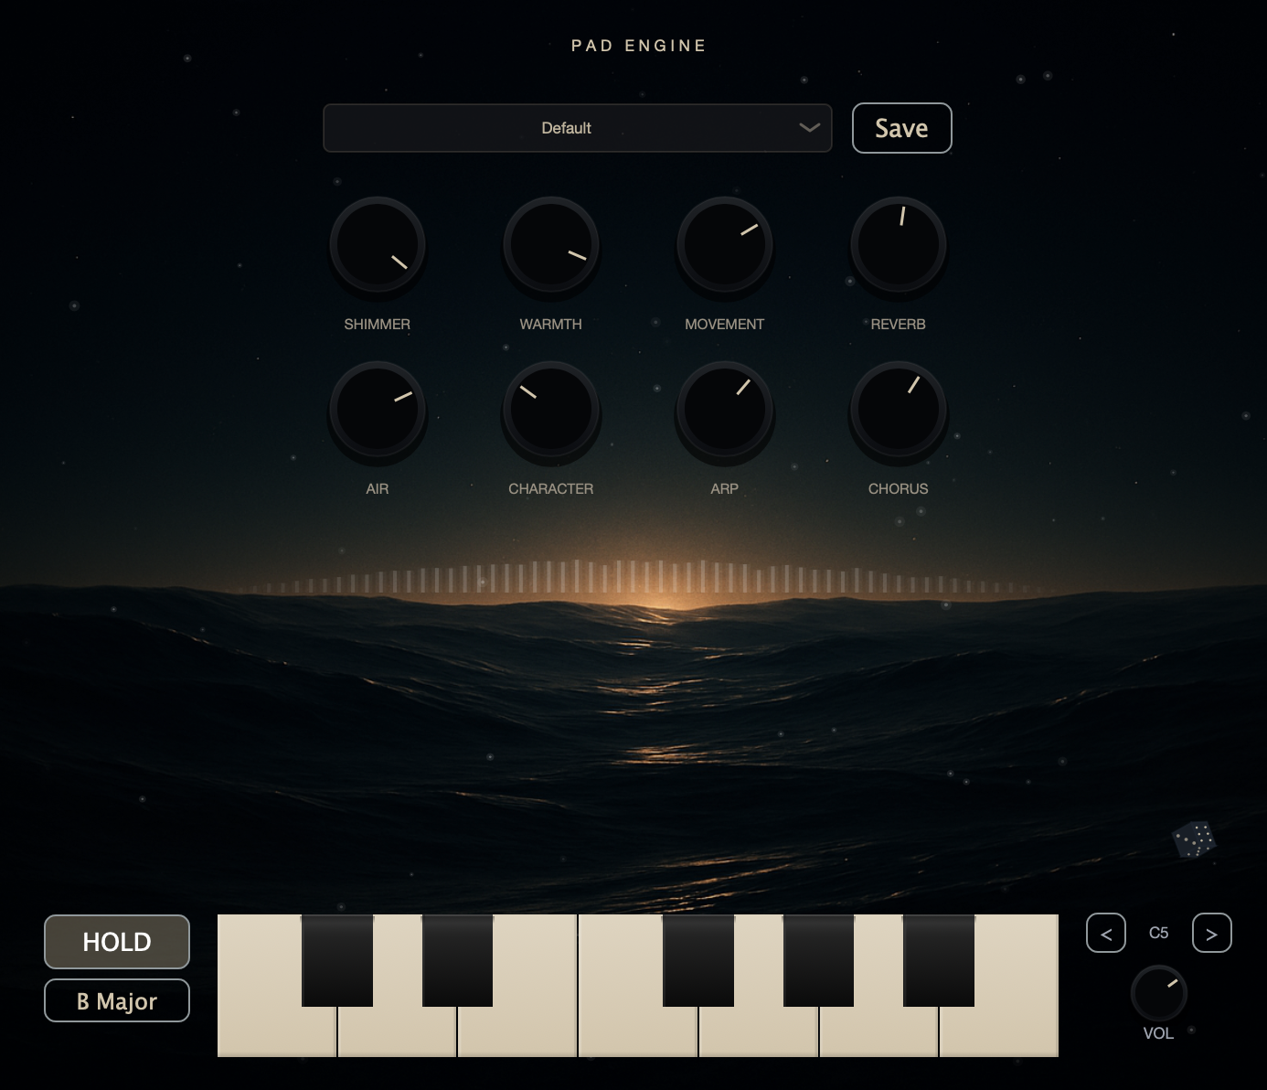Viewport: 1267px width, 1090px height.
Task: Toggle the B Major scale setting
Action: click(116, 1000)
